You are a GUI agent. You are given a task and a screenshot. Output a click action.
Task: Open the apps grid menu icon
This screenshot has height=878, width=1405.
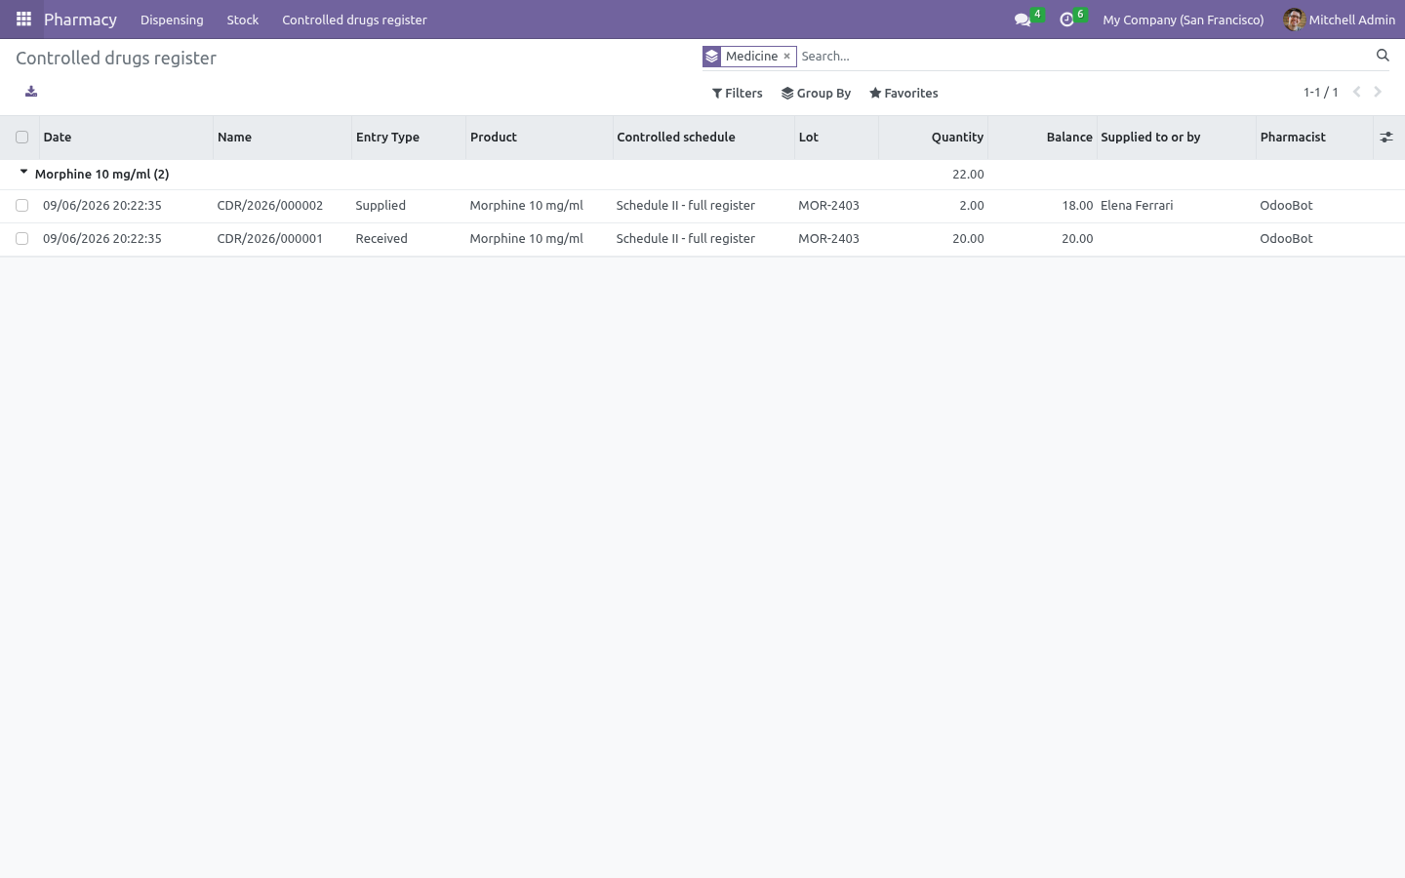[x=23, y=20]
